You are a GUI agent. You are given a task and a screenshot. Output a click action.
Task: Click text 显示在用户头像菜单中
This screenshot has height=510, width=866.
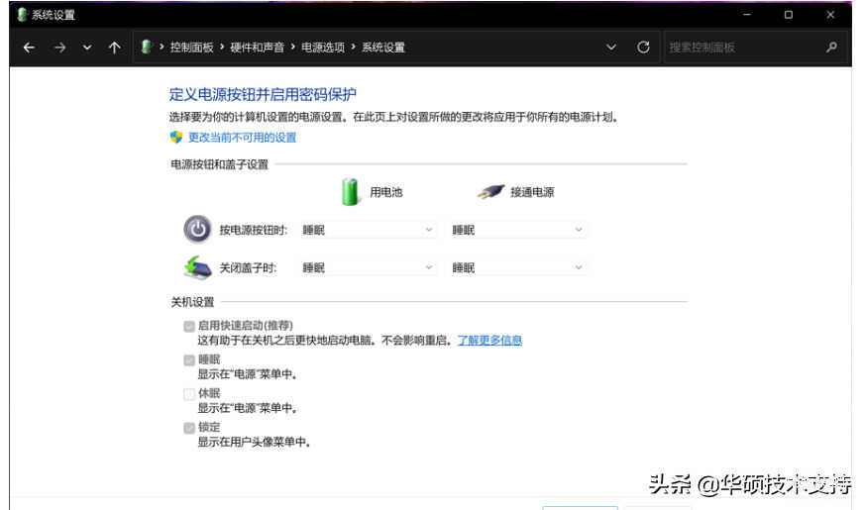click(x=254, y=442)
